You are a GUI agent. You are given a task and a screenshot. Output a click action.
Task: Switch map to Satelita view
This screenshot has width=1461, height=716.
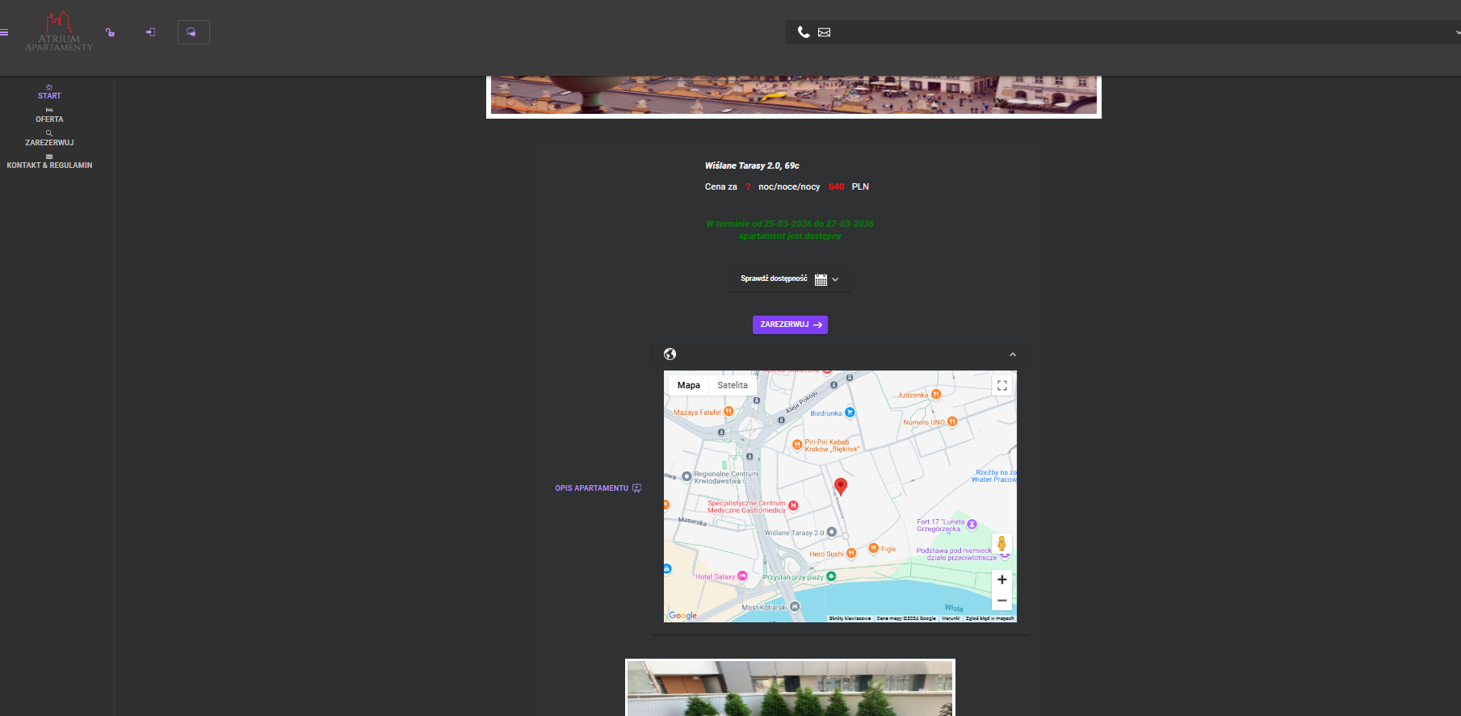click(732, 386)
